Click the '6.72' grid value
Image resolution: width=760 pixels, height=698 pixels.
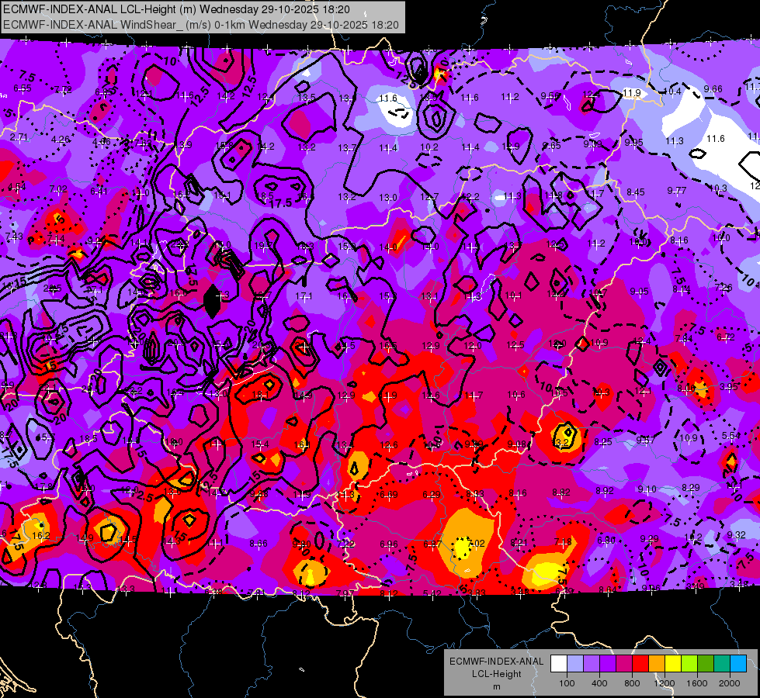(x=726, y=337)
